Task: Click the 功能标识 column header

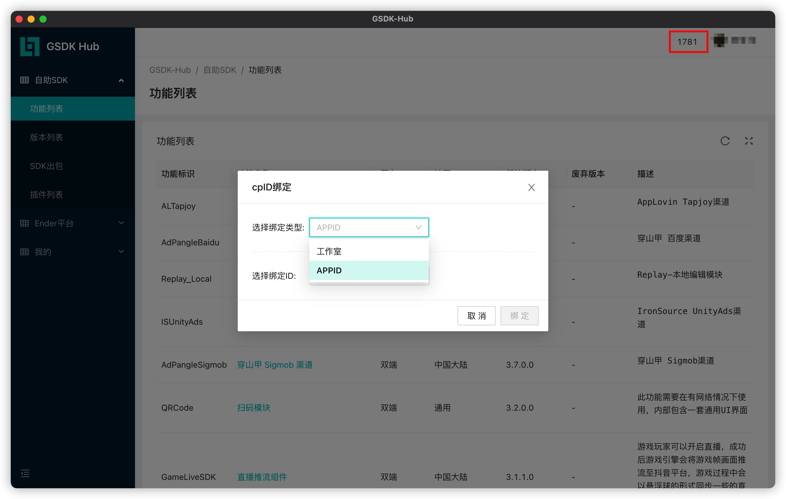Action: 178,173
